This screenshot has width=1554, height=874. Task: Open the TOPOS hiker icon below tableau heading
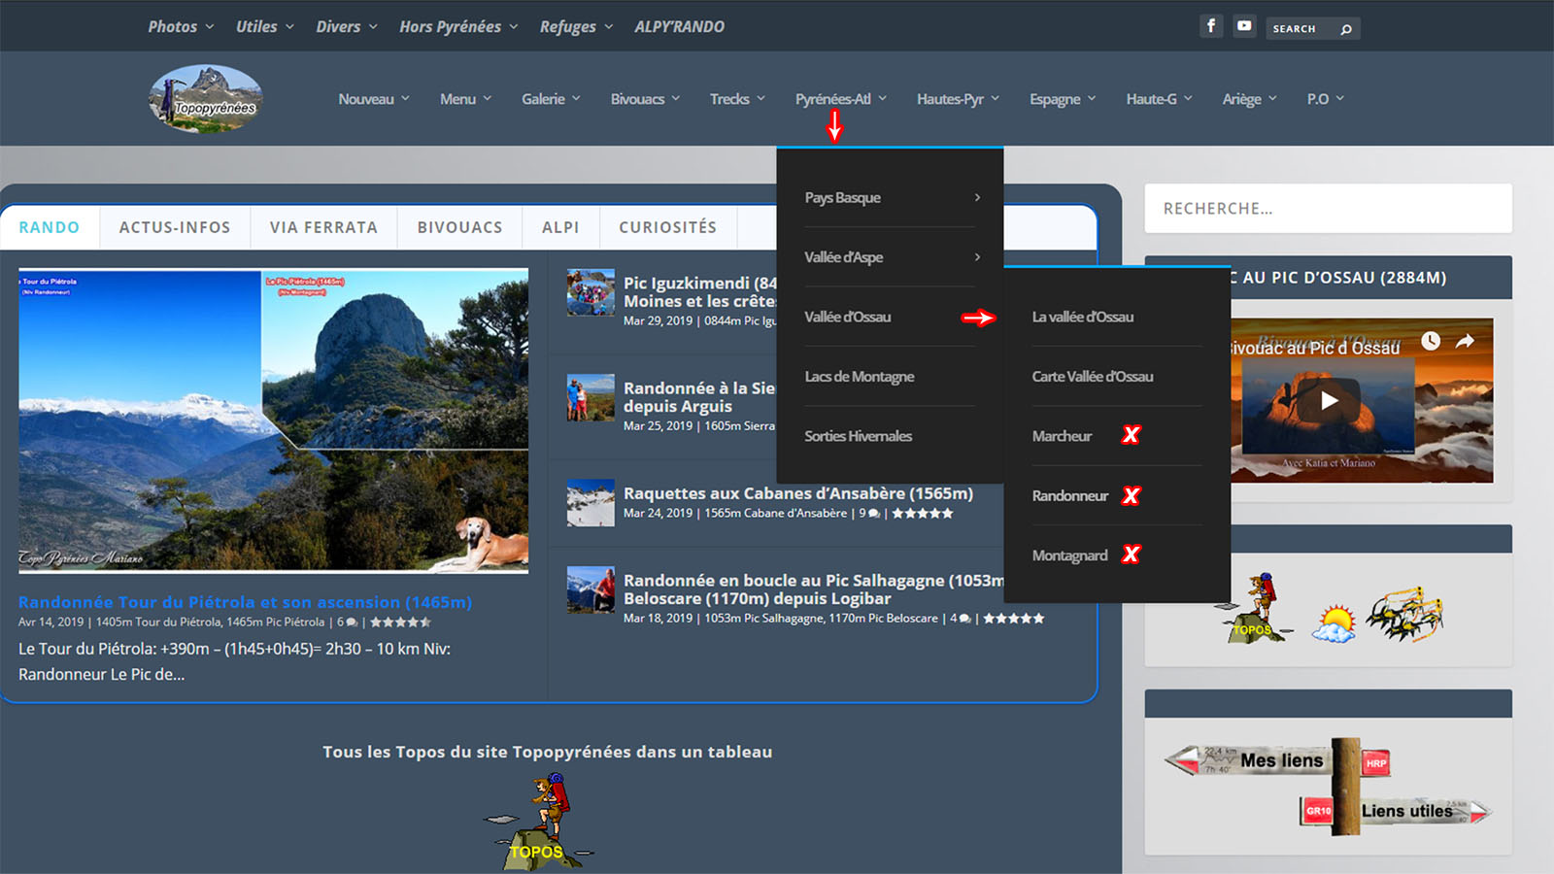[538, 824]
